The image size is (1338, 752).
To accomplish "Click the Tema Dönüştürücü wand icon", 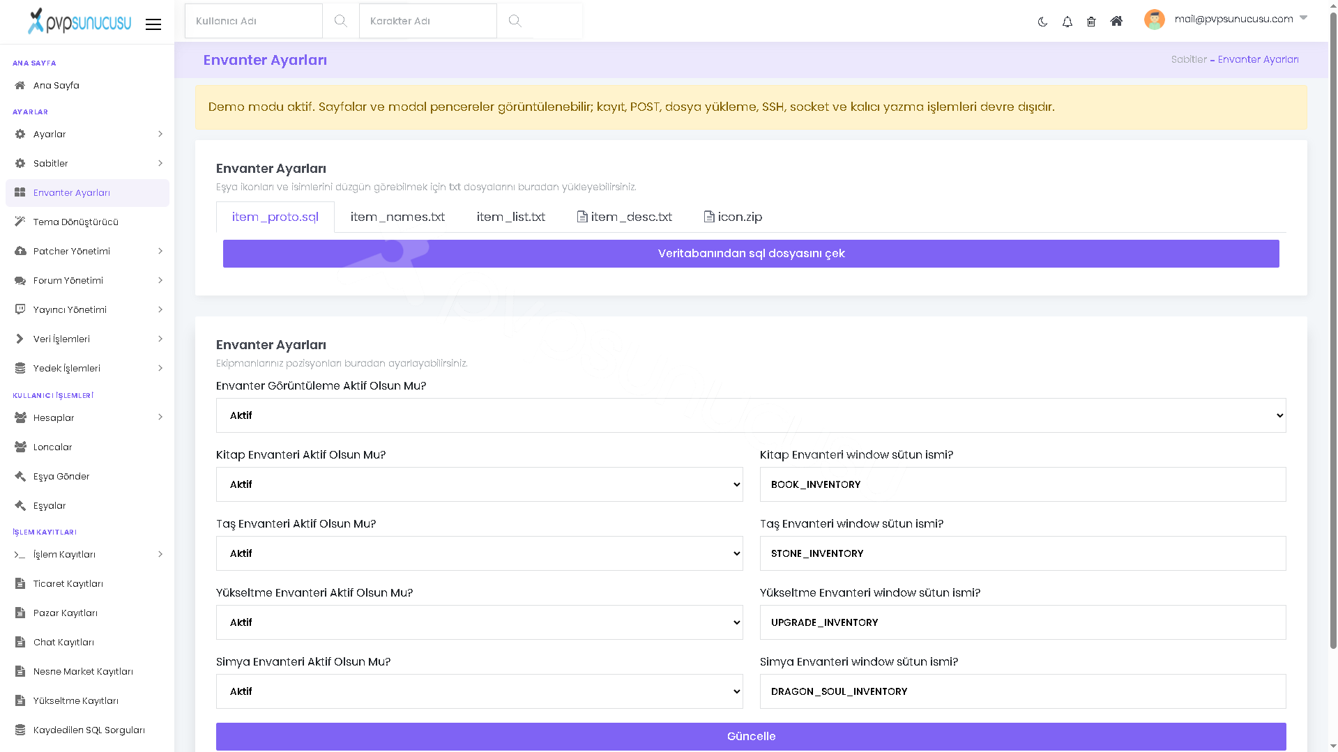I will click(x=20, y=222).
